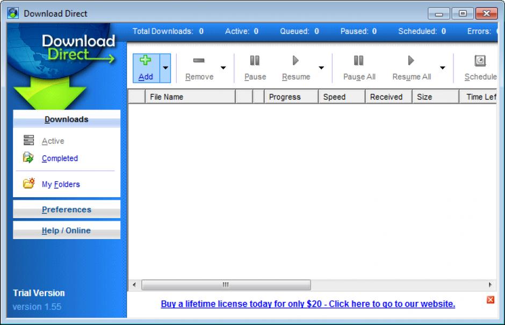The height and width of the screenshot is (325, 505).
Task: Click the buy lifetime license link
Action: click(308, 304)
